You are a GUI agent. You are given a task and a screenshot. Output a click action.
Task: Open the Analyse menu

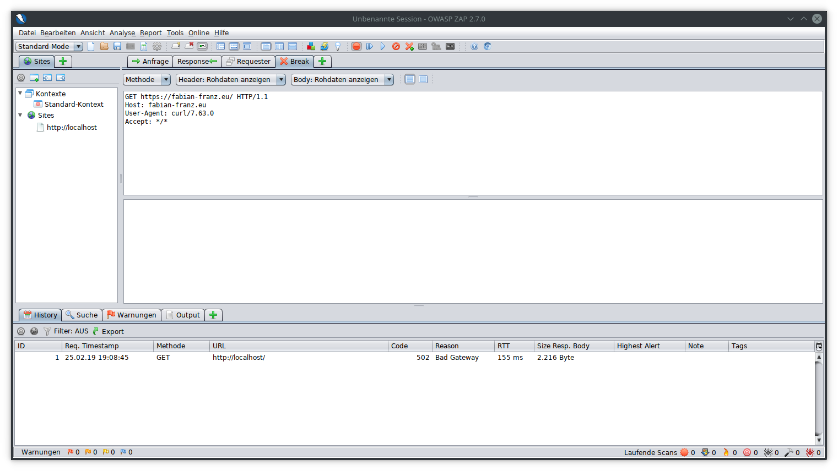122,33
